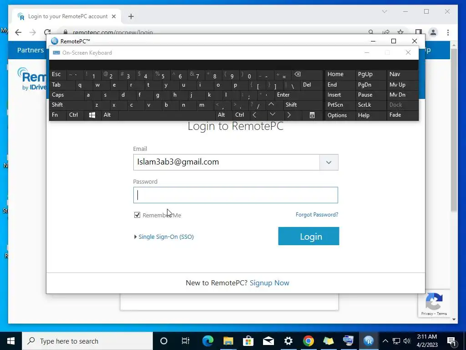Open File Explorer from the taskbar

coord(228,341)
